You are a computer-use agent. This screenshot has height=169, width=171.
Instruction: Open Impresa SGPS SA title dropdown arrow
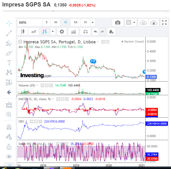pos(98,42)
